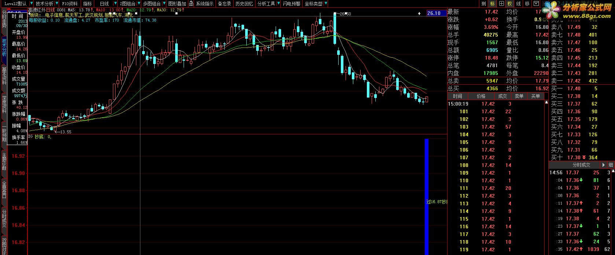Click 高德红外 stock name in chart header
This screenshot has width=615, height=255.
(x=37, y=10)
